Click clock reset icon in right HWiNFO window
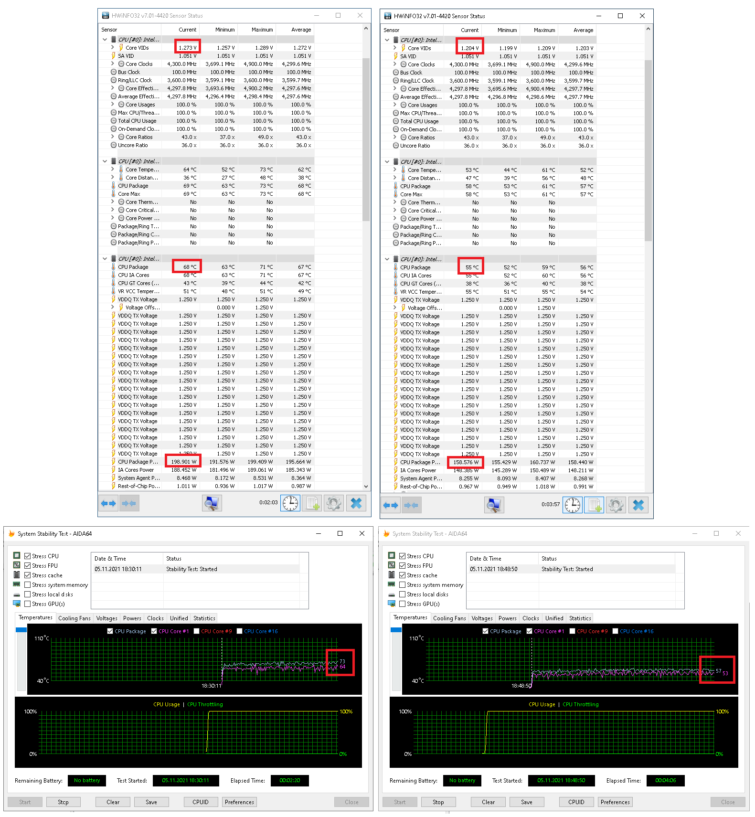Image resolution: width=755 pixels, height=817 pixels. pos(573,505)
